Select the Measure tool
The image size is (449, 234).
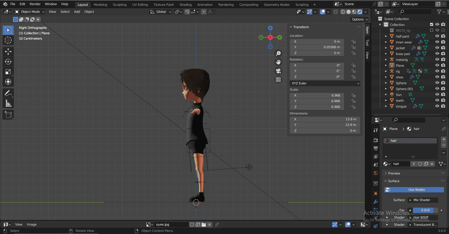click(8, 103)
